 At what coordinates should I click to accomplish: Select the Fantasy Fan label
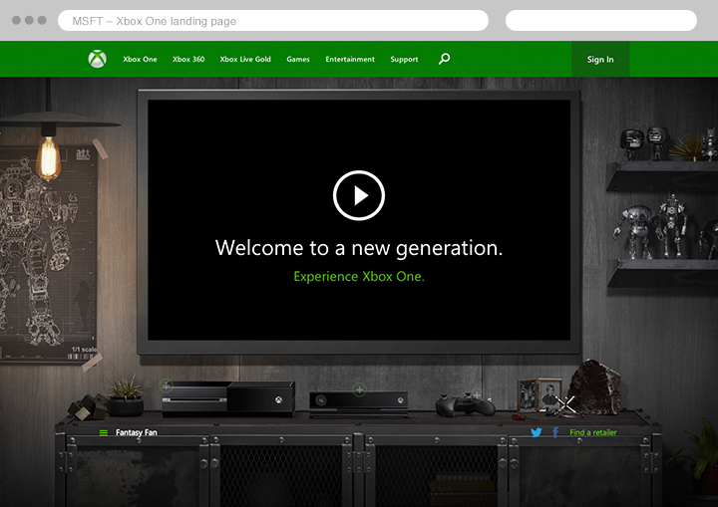tap(136, 432)
